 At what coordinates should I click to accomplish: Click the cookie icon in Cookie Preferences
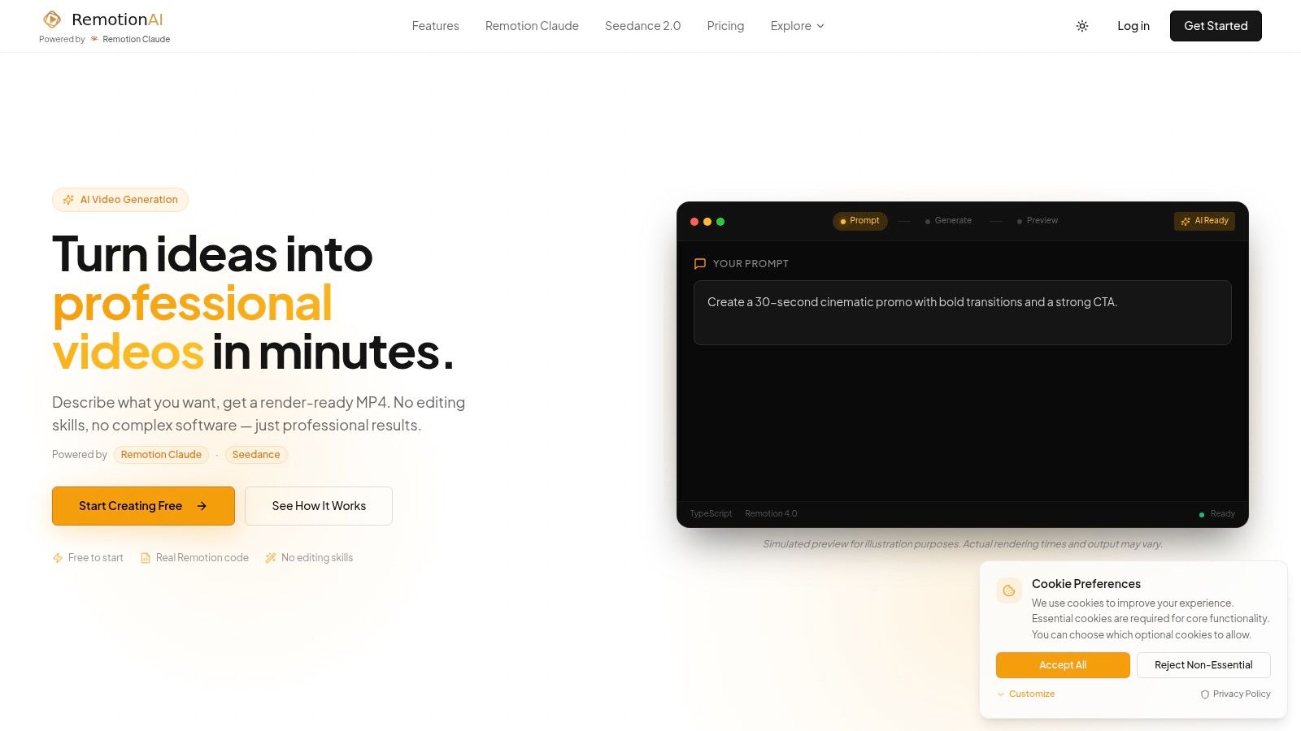tap(1009, 590)
